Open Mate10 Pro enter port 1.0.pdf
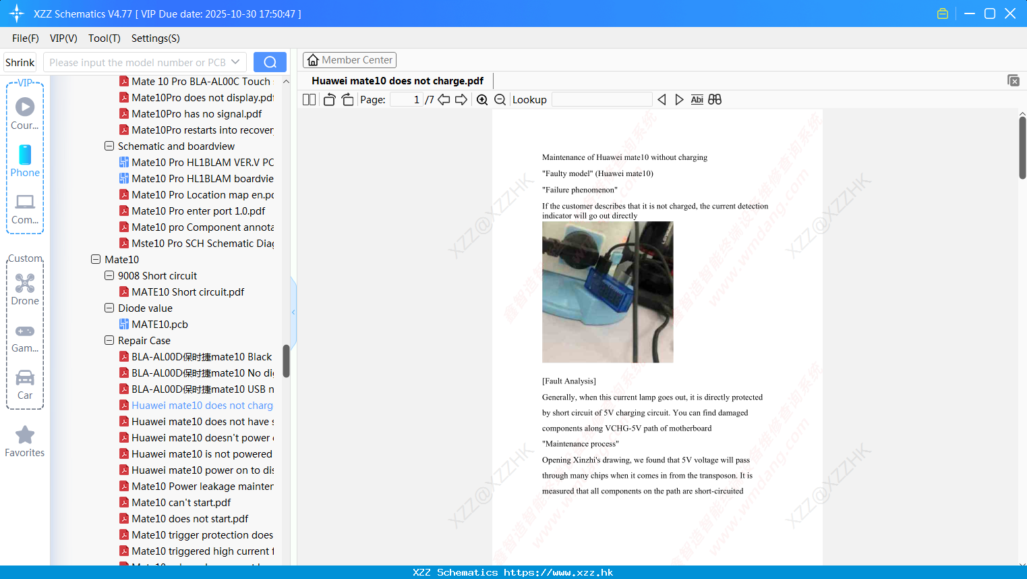 pos(198,211)
